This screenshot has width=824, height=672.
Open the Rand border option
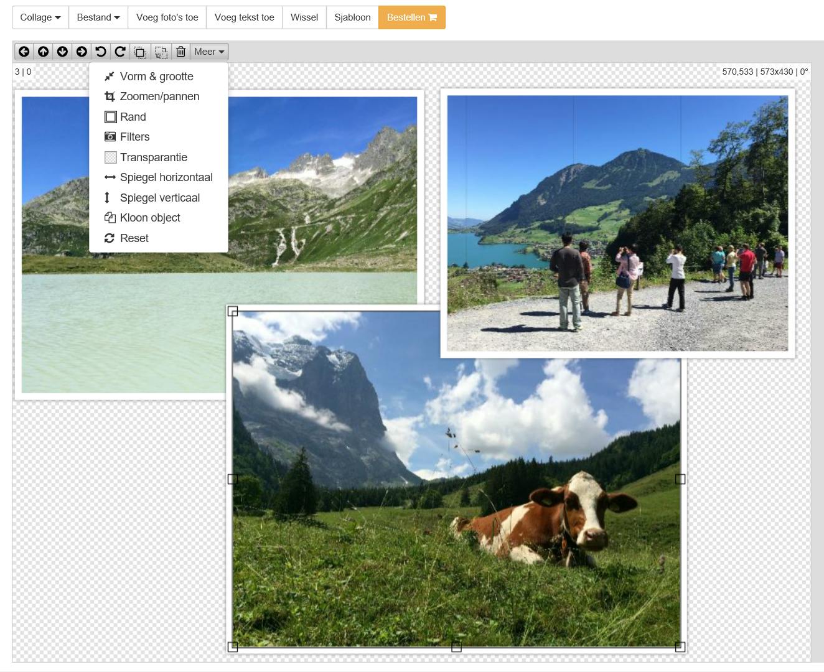click(159, 117)
